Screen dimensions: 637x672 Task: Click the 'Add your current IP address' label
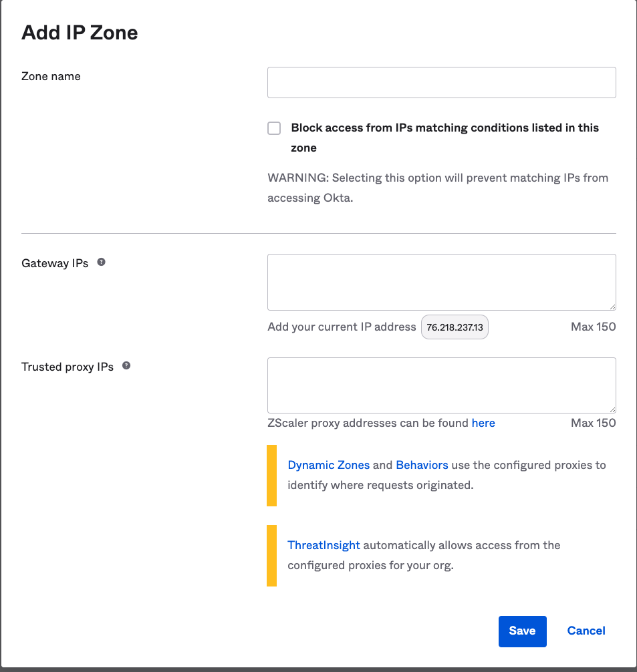342,327
